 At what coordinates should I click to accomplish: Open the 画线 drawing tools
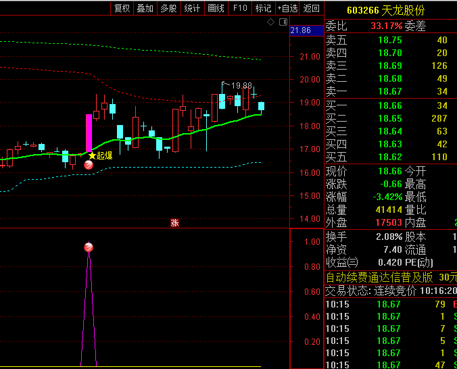tap(216, 8)
